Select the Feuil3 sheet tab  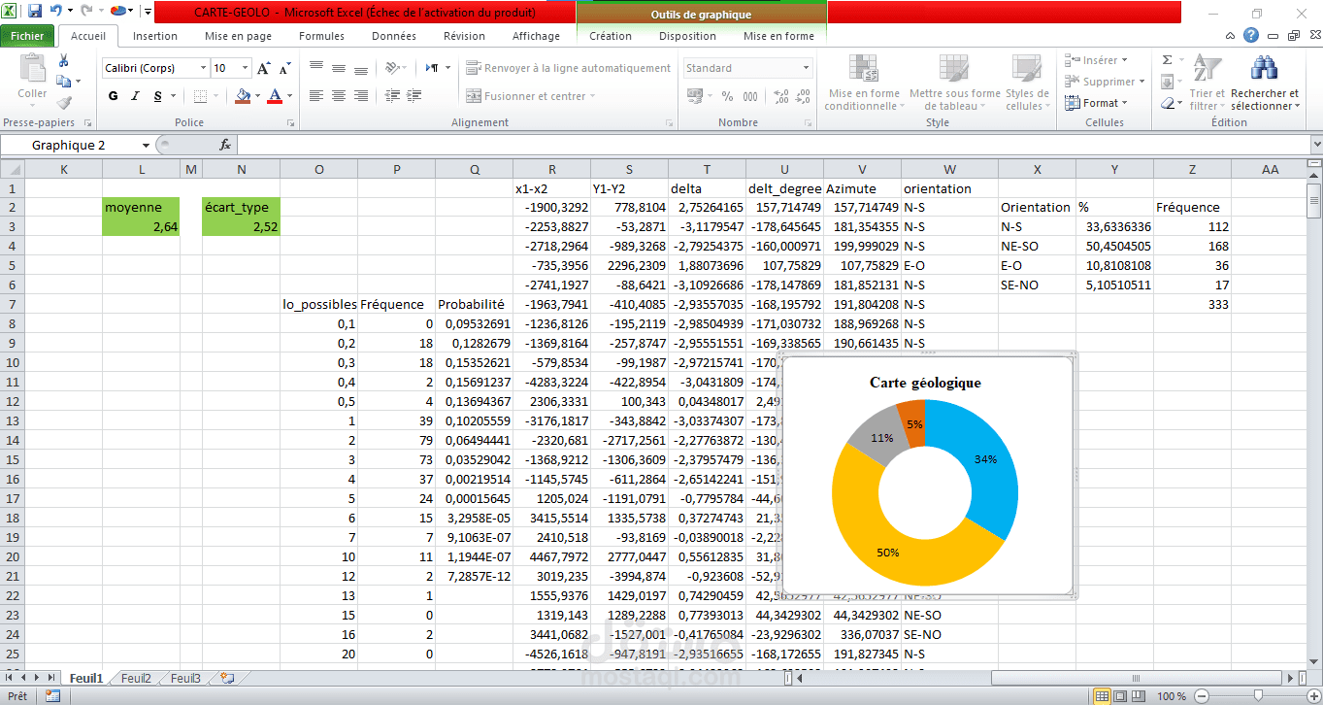pyautogui.click(x=186, y=679)
